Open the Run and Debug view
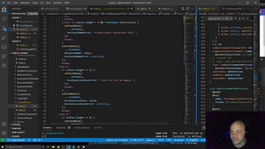 [x=4, y=38]
